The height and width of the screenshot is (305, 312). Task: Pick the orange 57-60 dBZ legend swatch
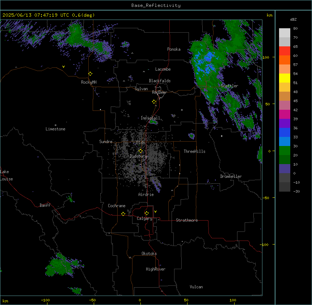coord(284,60)
